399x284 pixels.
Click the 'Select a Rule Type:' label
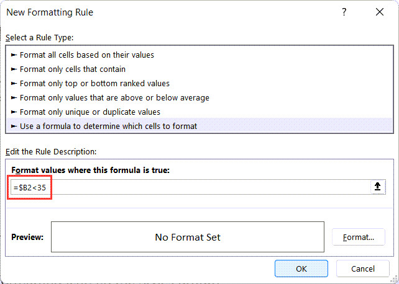pyautogui.click(x=40, y=38)
